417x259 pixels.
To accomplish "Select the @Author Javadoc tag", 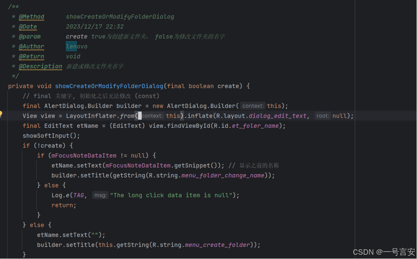I will [x=31, y=46].
